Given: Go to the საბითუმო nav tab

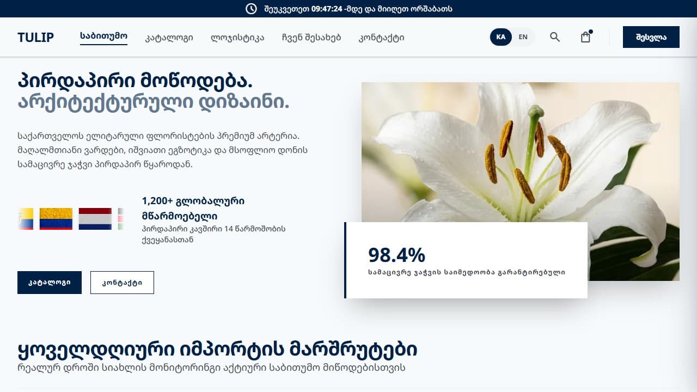Looking at the screenshot, I should tap(103, 36).
